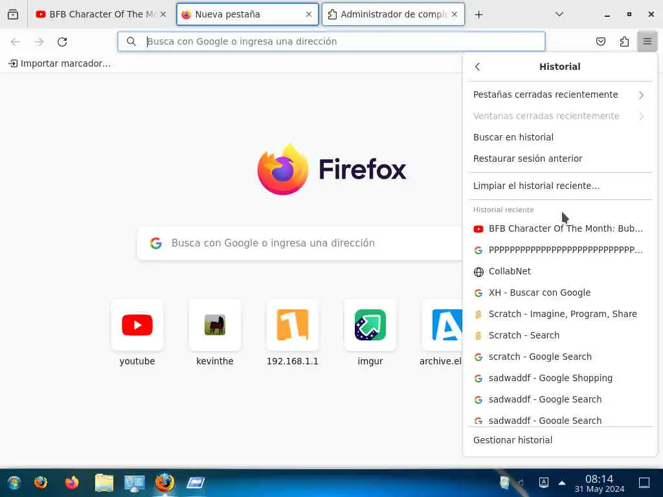663x497 pixels.
Task: Open the PPPPPPPP Google history entry
Action: 560,250
